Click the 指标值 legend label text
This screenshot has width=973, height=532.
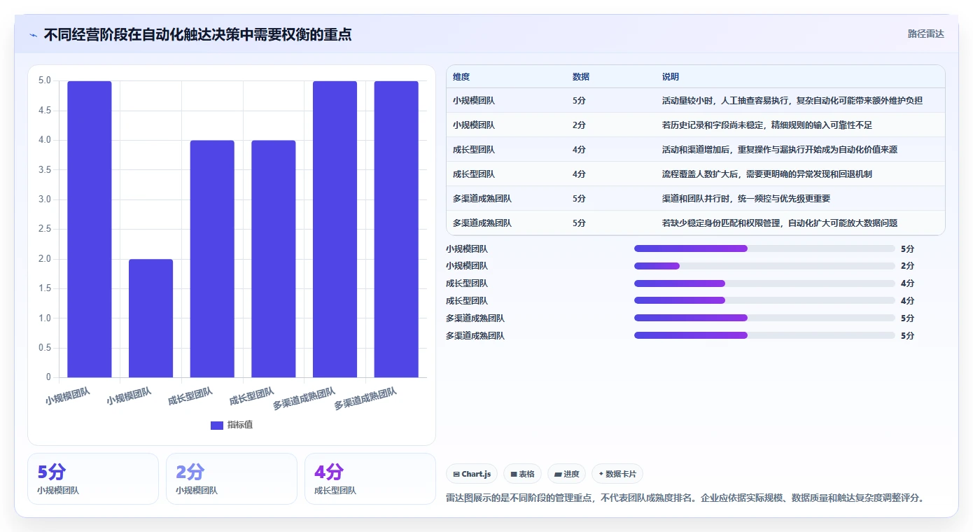(240, 425)
